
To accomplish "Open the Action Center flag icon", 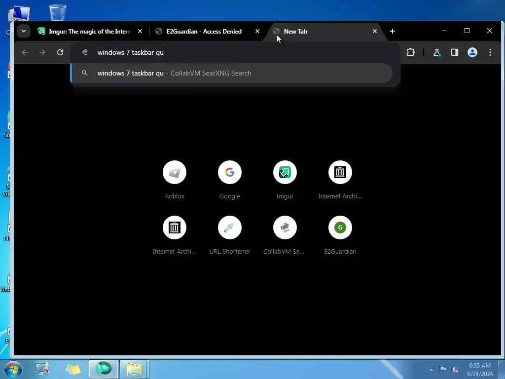I will pos(443,369).
